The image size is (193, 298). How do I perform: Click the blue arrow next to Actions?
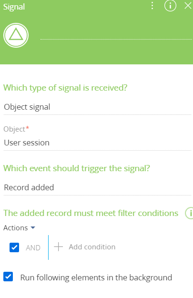click(x=33, y=228)
